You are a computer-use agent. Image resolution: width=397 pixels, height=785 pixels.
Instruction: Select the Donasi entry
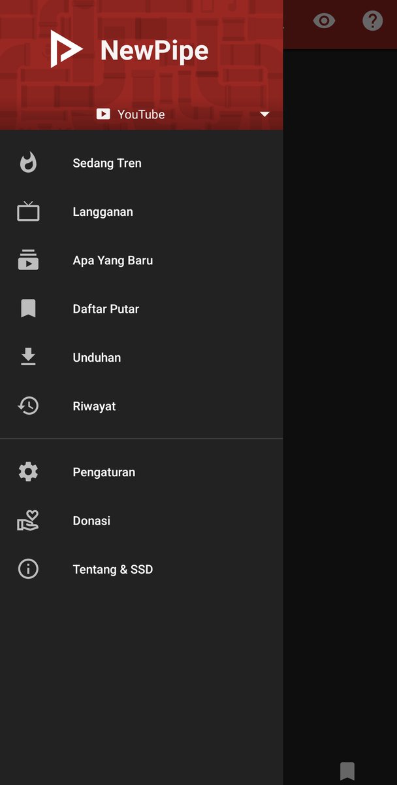(142, 521)
